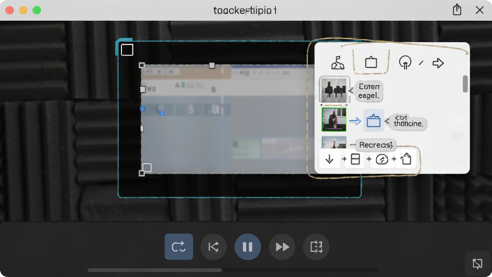Click the circular pin icon in the panel
Image resolution: width=492 pixels, height=277 pixels.
(x=405, y=62)
